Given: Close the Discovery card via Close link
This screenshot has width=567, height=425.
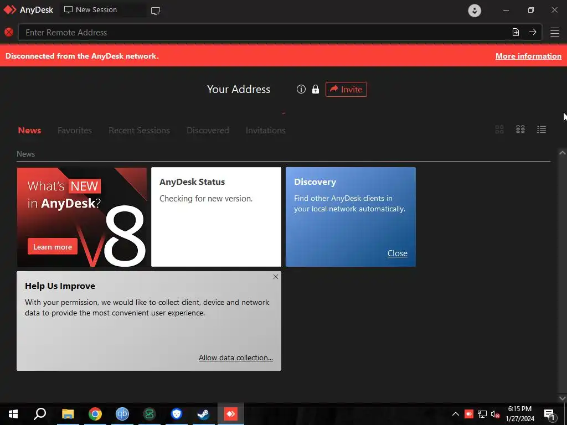Looking at the screenshot, I should 398,253.
